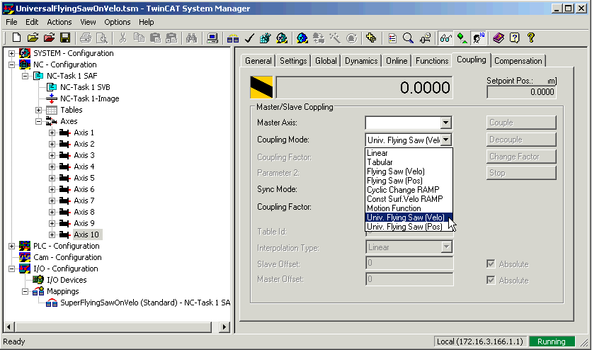The image size is (592, 350).
Task: Click the black checkmark Check Configuration icon
Action: coord(249,38)
